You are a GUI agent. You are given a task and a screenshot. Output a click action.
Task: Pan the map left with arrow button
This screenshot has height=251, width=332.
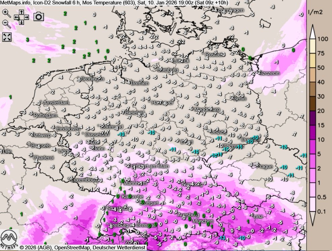(16, 17)
